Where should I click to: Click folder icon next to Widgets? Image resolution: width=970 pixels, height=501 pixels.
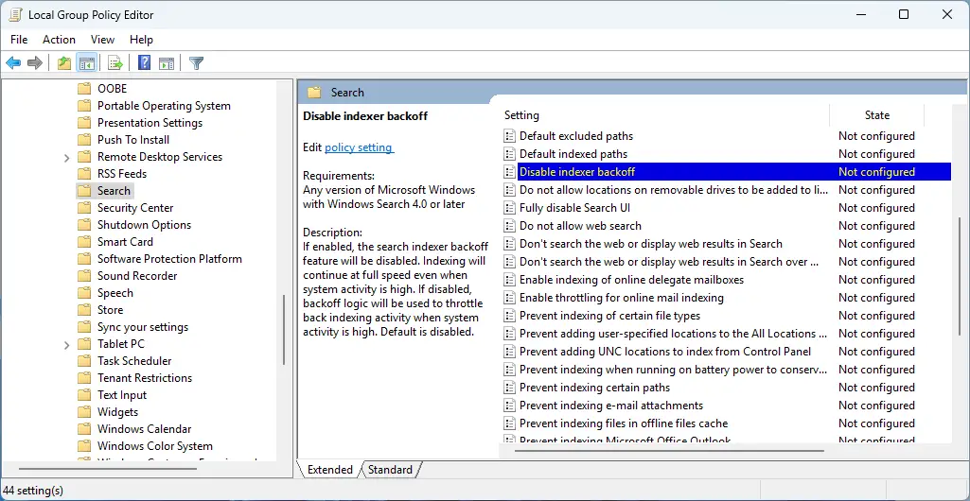[84, 411]
